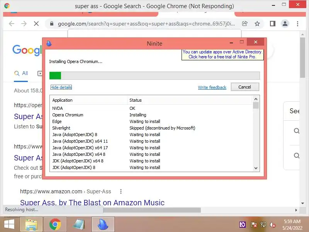
Task: Click the Skipped (discontinued by Microsoft) status
Action: [162, 128]
